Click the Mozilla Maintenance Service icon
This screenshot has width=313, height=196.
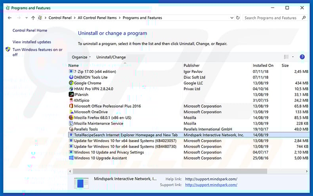tap(71, 124)
